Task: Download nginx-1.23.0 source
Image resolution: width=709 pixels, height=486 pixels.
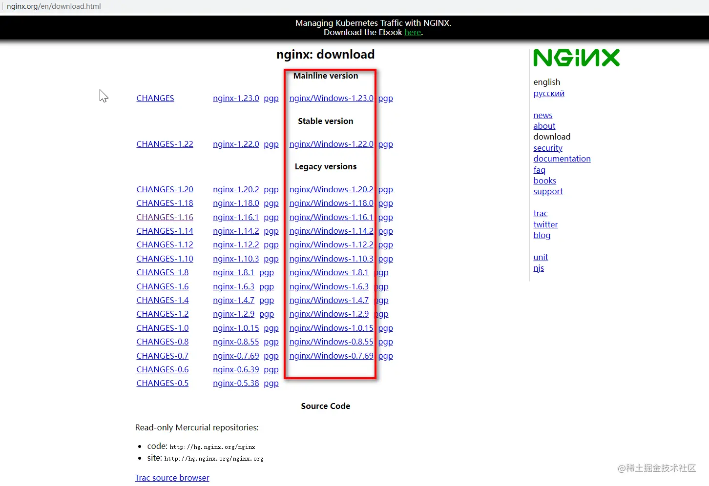Action: pos(236,98)
